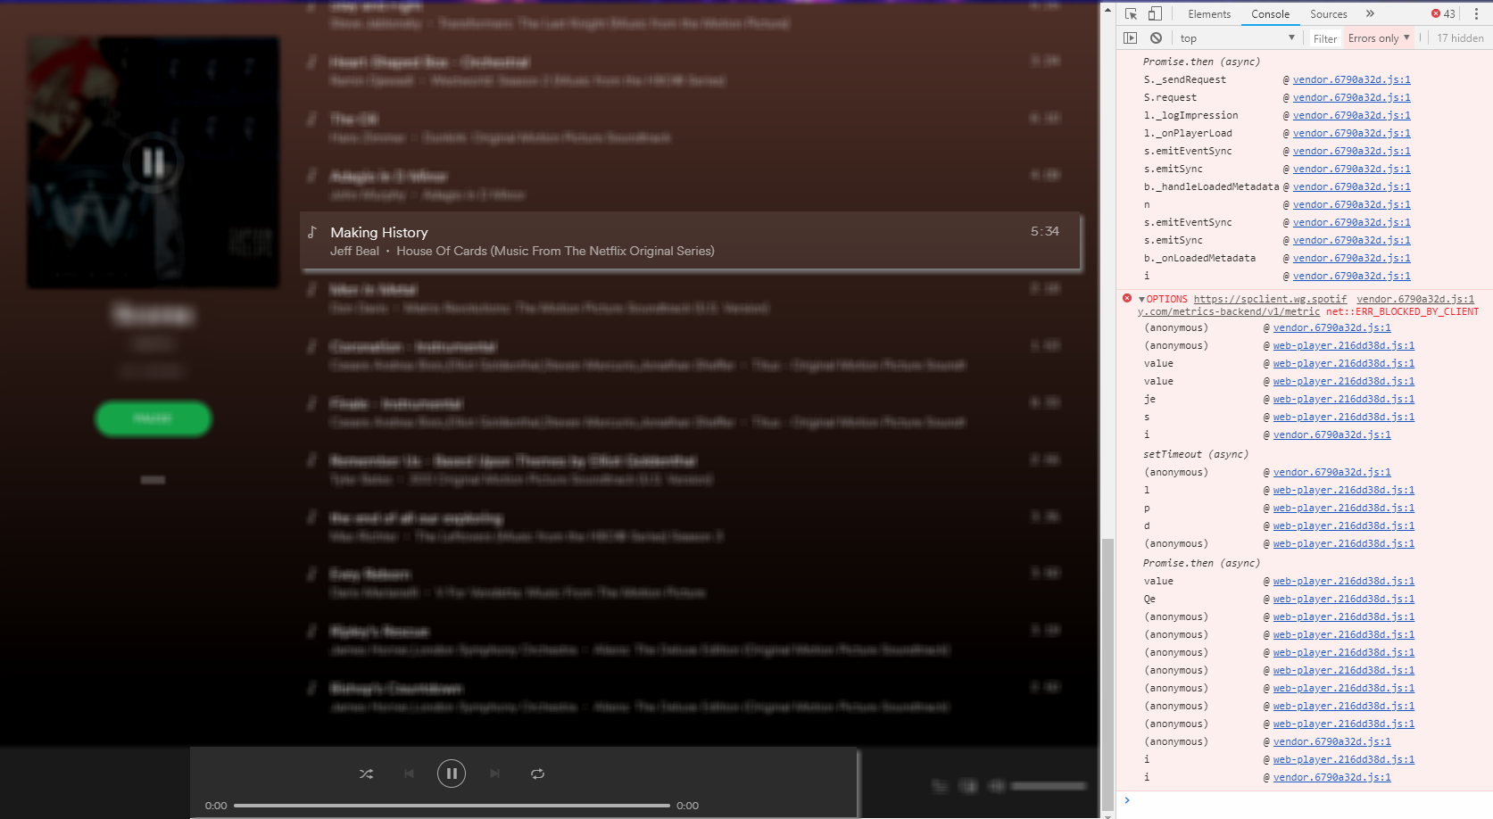Open the 'Errors only' log level dropdown
This screenshot has height=819, width=1493.
[1378, 37]
